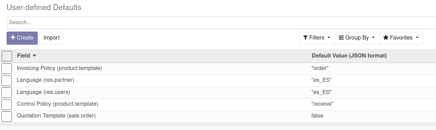Select the Language (res.partner) row checkbox

click(7, 80)
